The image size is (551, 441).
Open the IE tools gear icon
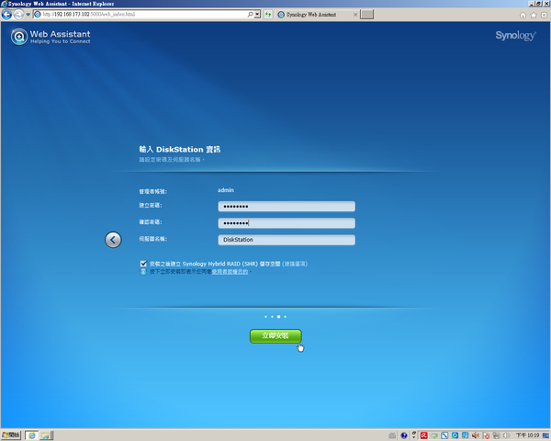click(544, 15)
